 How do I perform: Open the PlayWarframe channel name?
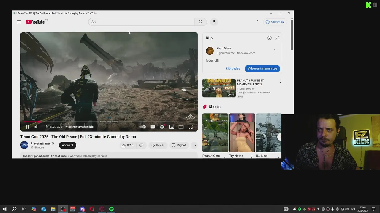coord(41,143)
